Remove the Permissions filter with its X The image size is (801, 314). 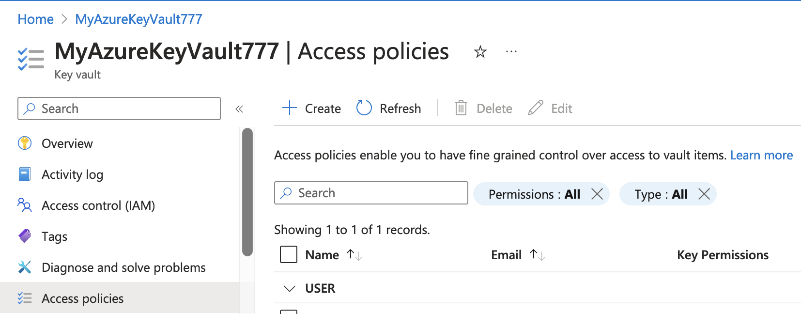597,194
